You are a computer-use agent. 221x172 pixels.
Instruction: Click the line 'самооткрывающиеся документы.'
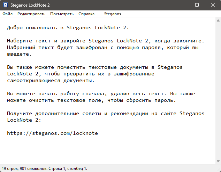point(51,80)
